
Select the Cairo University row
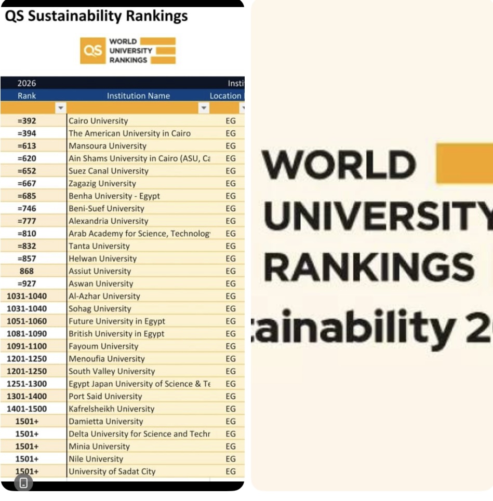click(98, 121)
